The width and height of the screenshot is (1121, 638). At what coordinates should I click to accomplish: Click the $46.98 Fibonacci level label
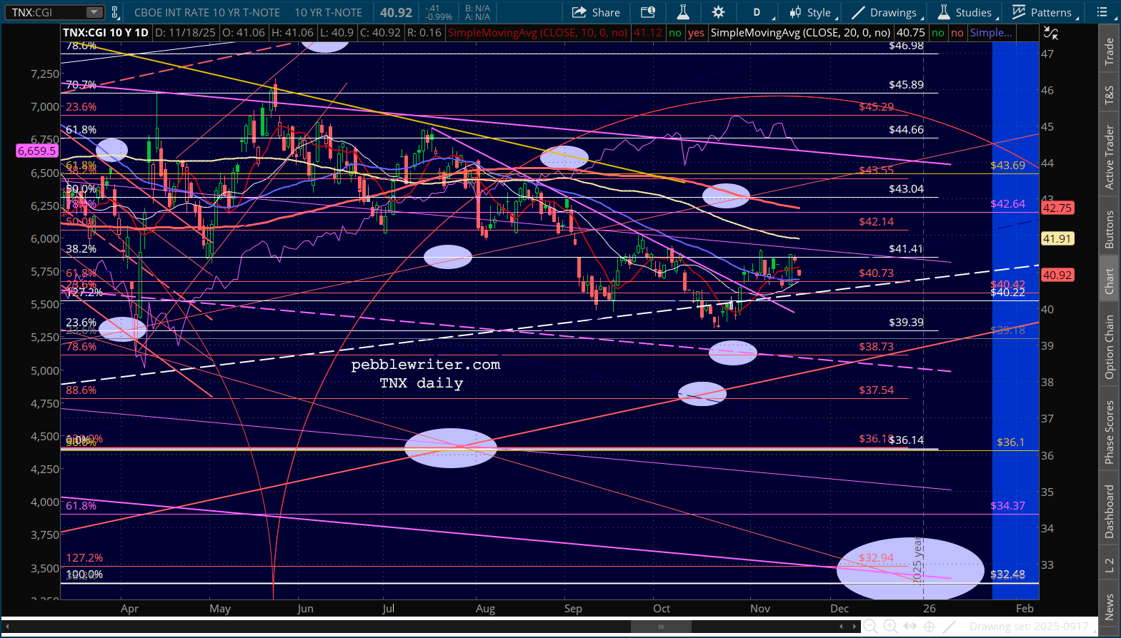(x=906, y=45)
